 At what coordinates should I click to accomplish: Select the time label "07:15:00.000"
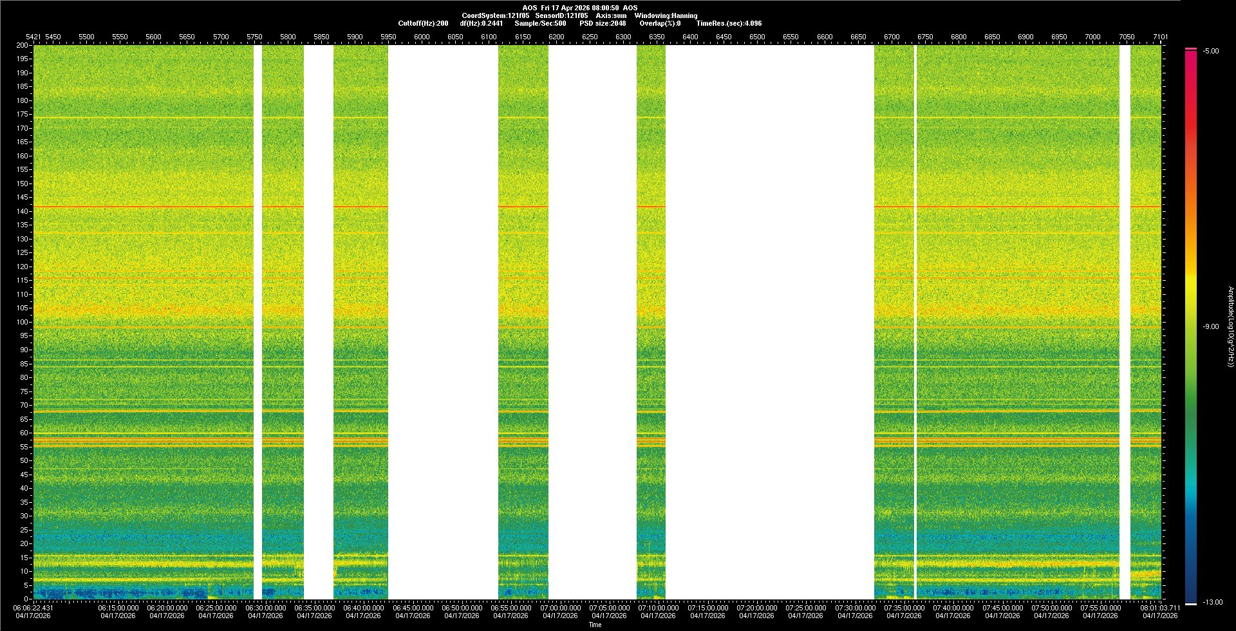pyautogui.click(x=707, y=607)
